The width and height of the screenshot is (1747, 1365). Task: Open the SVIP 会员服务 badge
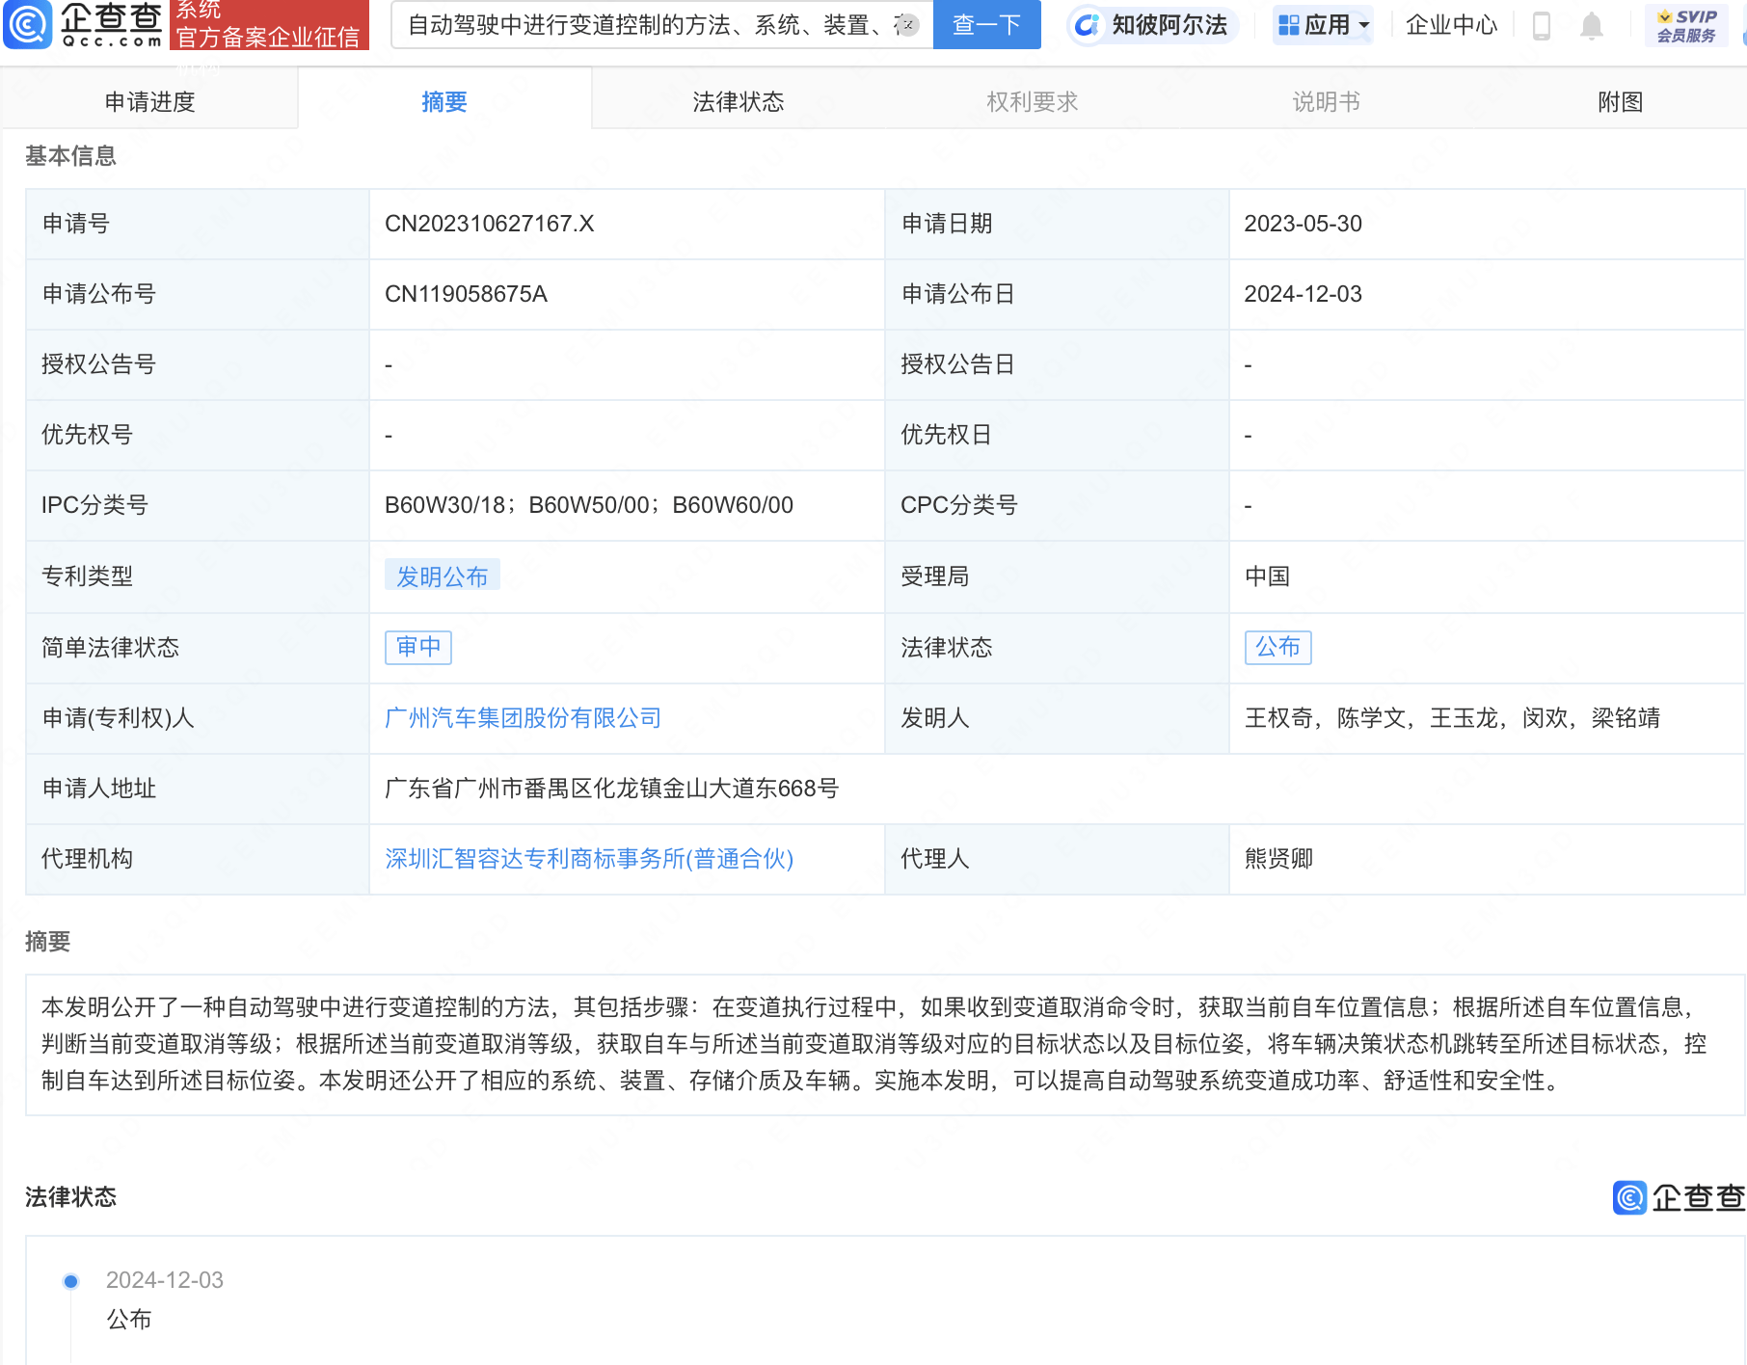pyautogui.click(x=1685, y=26)
